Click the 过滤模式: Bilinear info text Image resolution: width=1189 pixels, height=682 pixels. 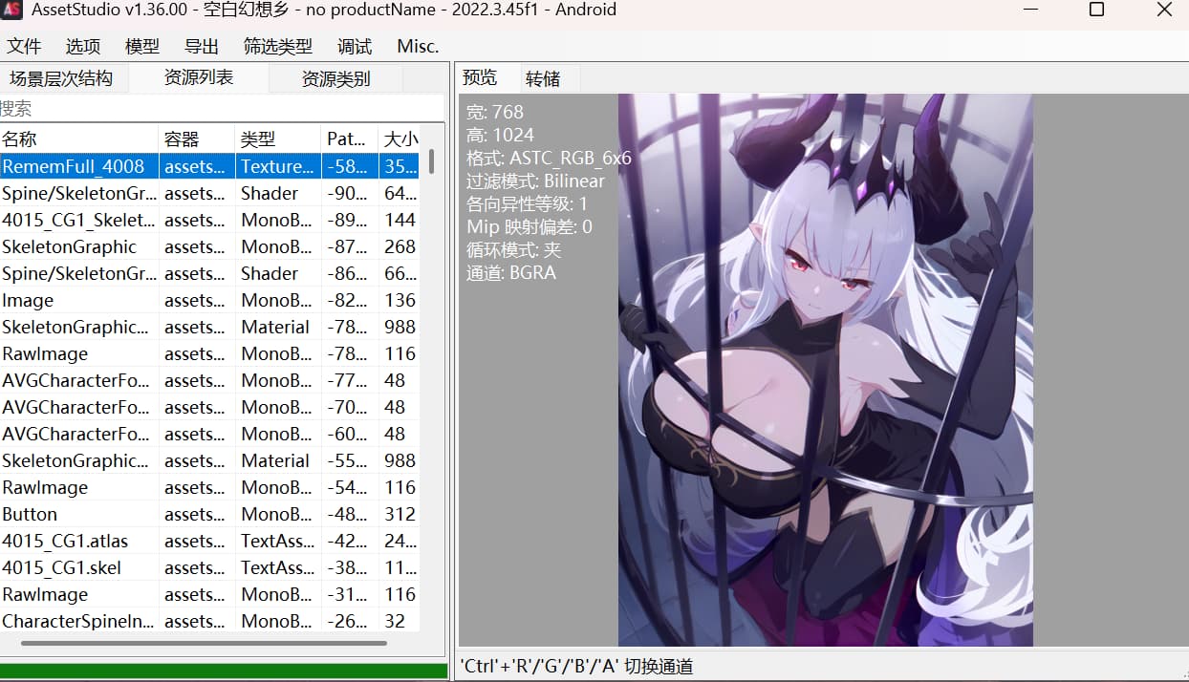point(535,181)
